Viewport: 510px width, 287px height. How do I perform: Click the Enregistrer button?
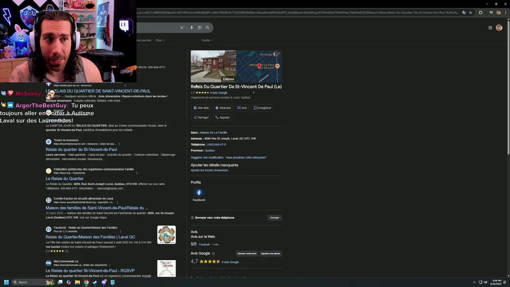point(262,108)
